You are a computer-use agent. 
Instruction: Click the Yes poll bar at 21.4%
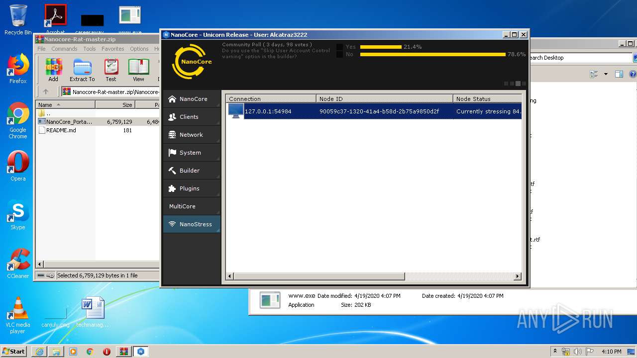(381, 47)
